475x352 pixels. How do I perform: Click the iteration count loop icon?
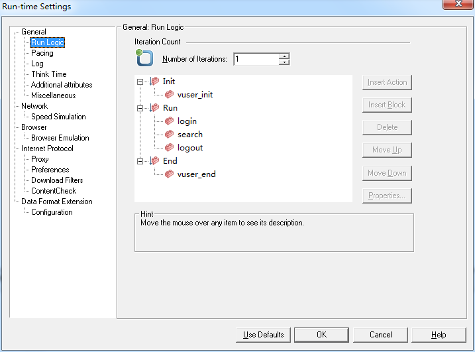[x=144, y=58]
